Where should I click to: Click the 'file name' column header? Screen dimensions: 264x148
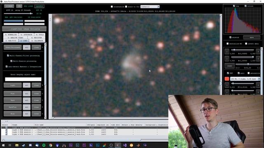(x=60, y=125)
